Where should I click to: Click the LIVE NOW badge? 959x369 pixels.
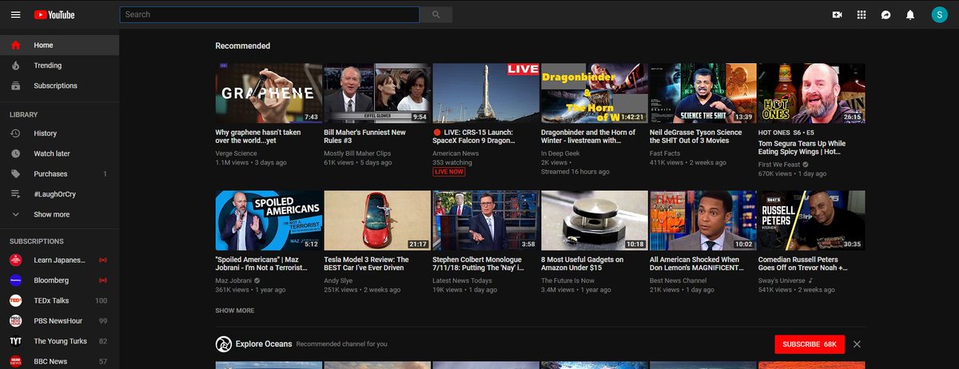(448, 172)
